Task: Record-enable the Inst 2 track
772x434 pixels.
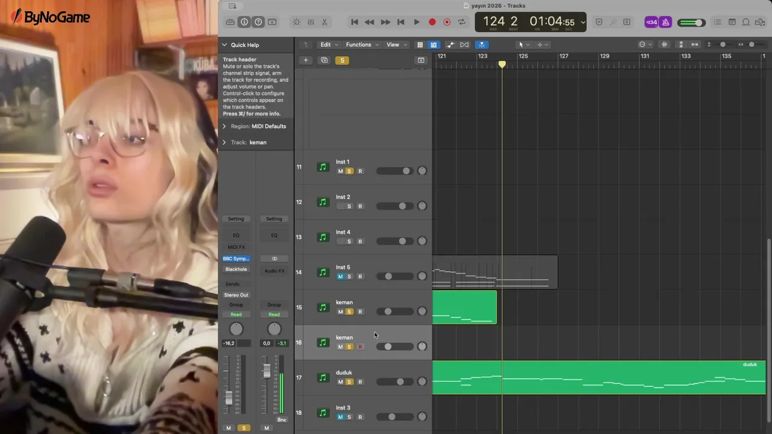Action: pyautogui.click(x=360, y=206)
